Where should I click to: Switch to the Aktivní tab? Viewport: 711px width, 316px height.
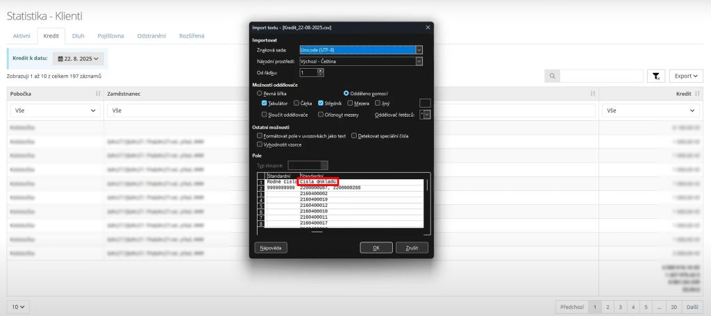[22, 36]
